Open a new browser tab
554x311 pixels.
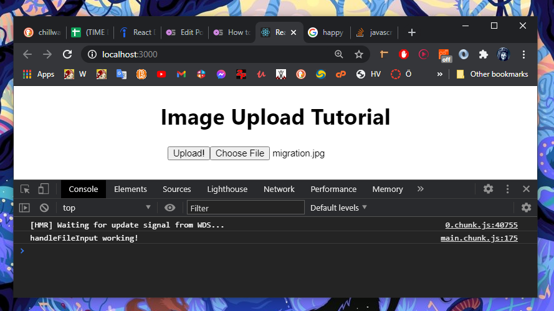click(412, 32)
